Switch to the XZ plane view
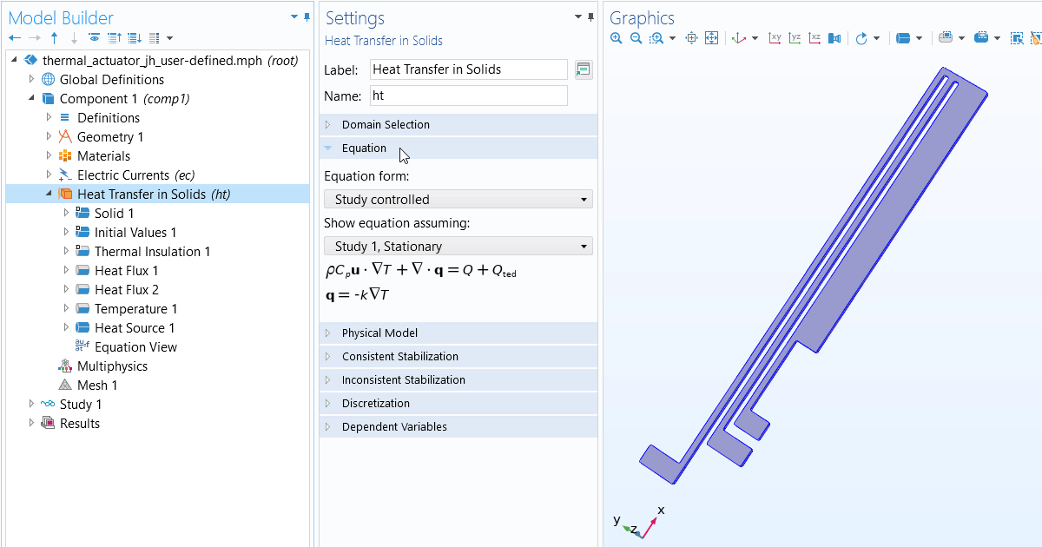Viewport: 1042px width, 547px height. click(814, 38)
